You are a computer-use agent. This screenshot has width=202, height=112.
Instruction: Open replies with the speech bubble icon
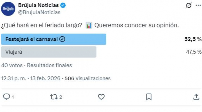(6, 97)
